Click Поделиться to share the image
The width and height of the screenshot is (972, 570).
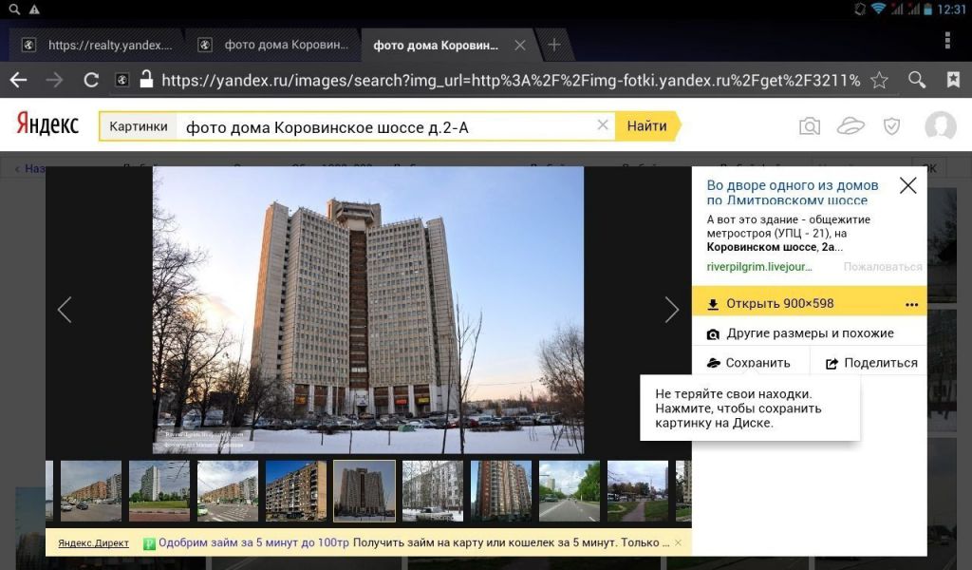click(x=869, y=363)
